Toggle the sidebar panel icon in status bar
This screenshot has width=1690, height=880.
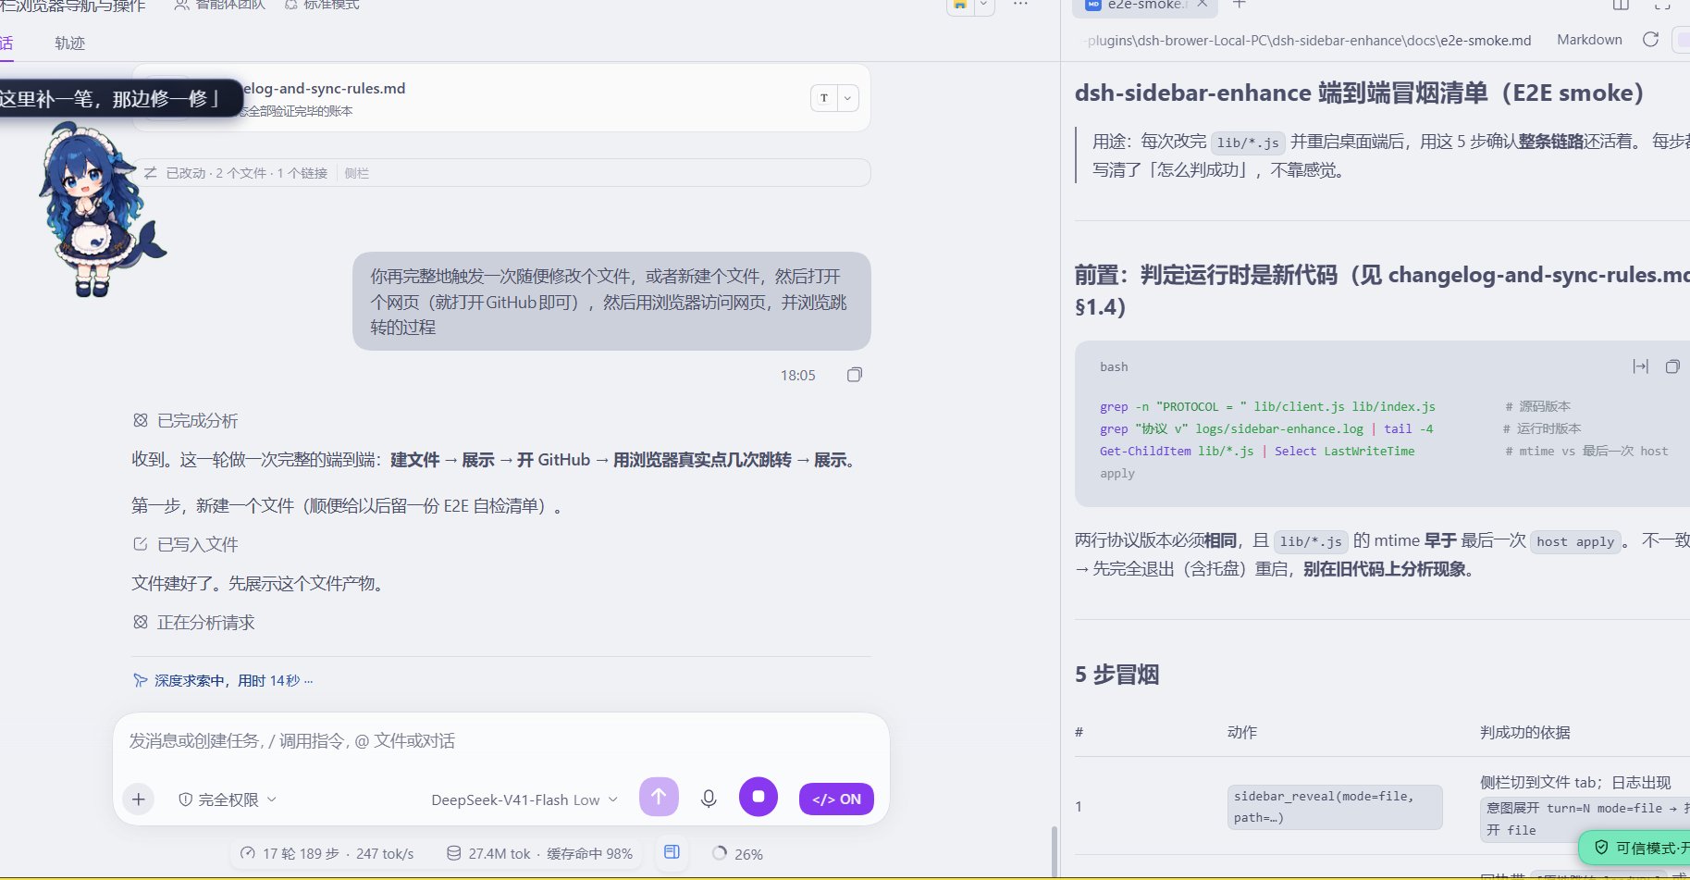pos(672,852)
